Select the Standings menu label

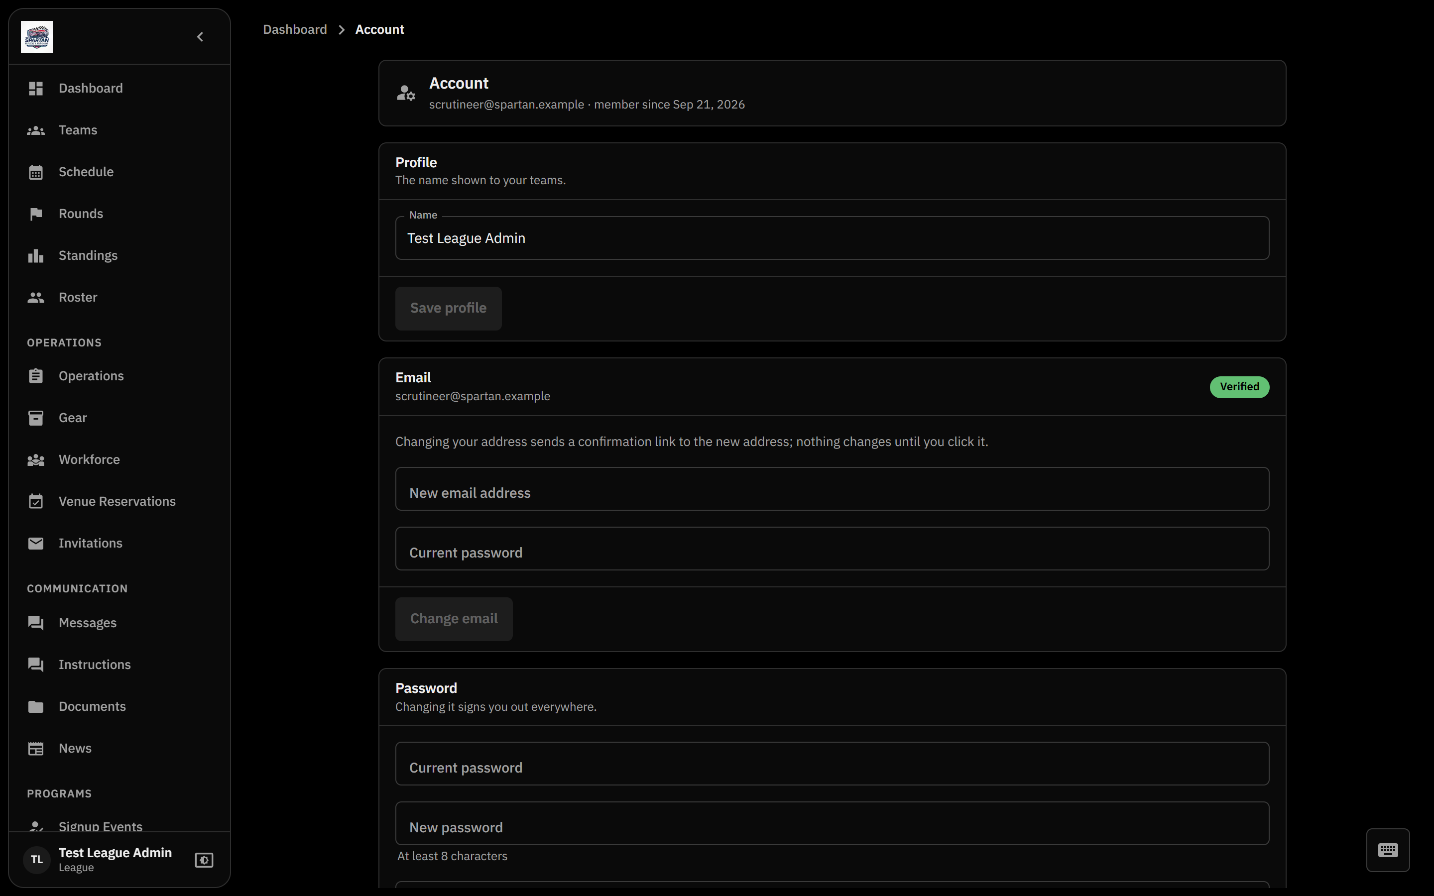tap(88, 255)
